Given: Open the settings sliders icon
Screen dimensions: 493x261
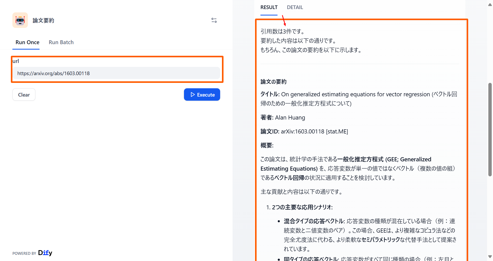Looking at the screenshot, I should [x=214, y=20].
